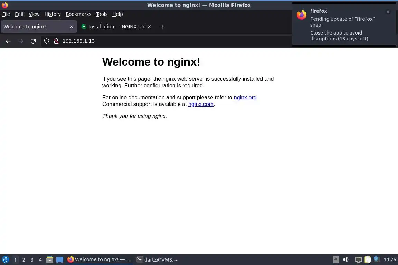The height and width of the screenshot is (265, 398).
Task: Open the Edit menu
Action: pos(19,14)
